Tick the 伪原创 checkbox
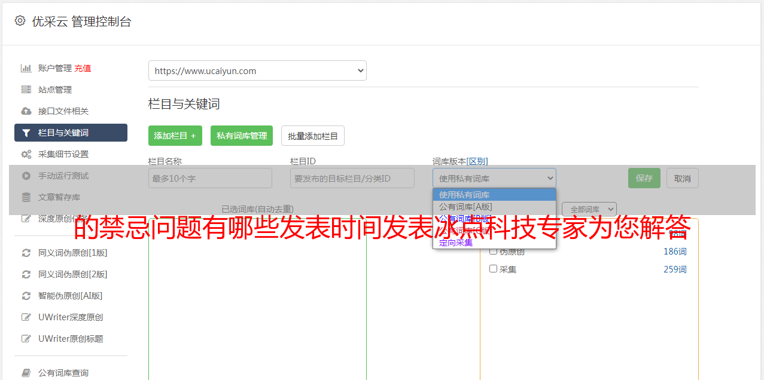Image resolution: width=764 pixels, height=380 pixels. 494,251
